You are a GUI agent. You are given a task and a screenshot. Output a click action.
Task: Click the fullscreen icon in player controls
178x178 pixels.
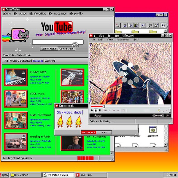123,110
